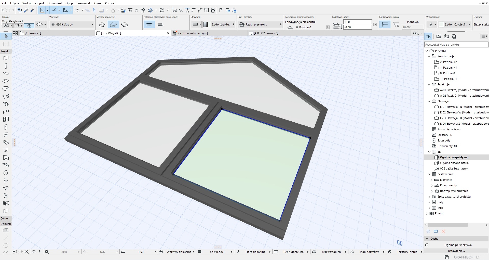Collapse the Kondygnacje tree node
Image resolution: width=489 pixels, height=260 pixels.
pos(429,56)
